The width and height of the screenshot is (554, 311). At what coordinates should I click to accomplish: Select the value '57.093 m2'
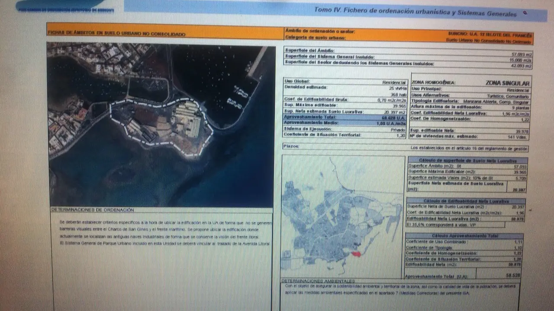522,54
